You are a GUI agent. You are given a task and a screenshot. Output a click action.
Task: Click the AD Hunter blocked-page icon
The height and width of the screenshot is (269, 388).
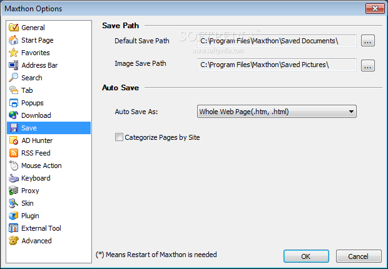14,140
